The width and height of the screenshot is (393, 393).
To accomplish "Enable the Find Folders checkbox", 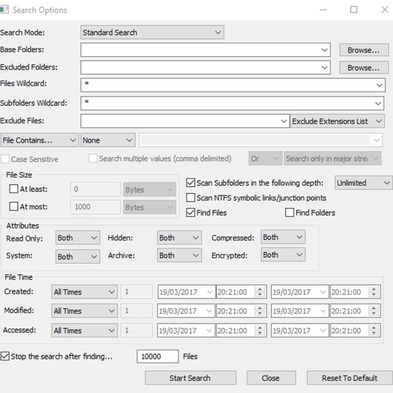I will [x=290, y=213].
